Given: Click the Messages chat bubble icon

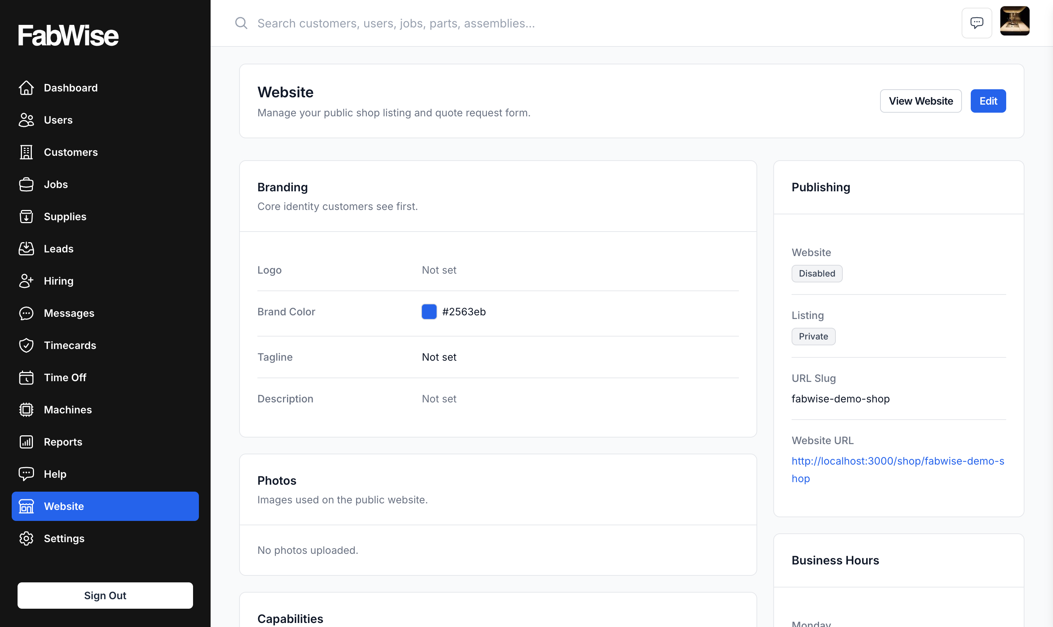Looking at the screenshot, I should pyautogui.click(x=26, y=313).
